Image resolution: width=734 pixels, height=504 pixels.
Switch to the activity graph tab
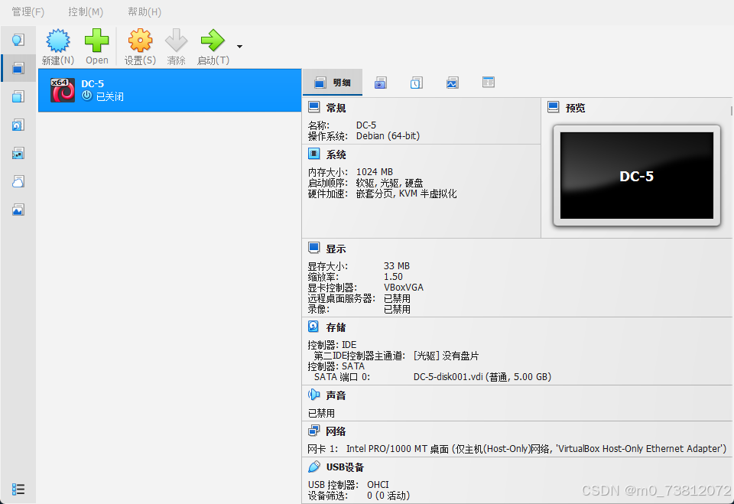click(452, 83)
